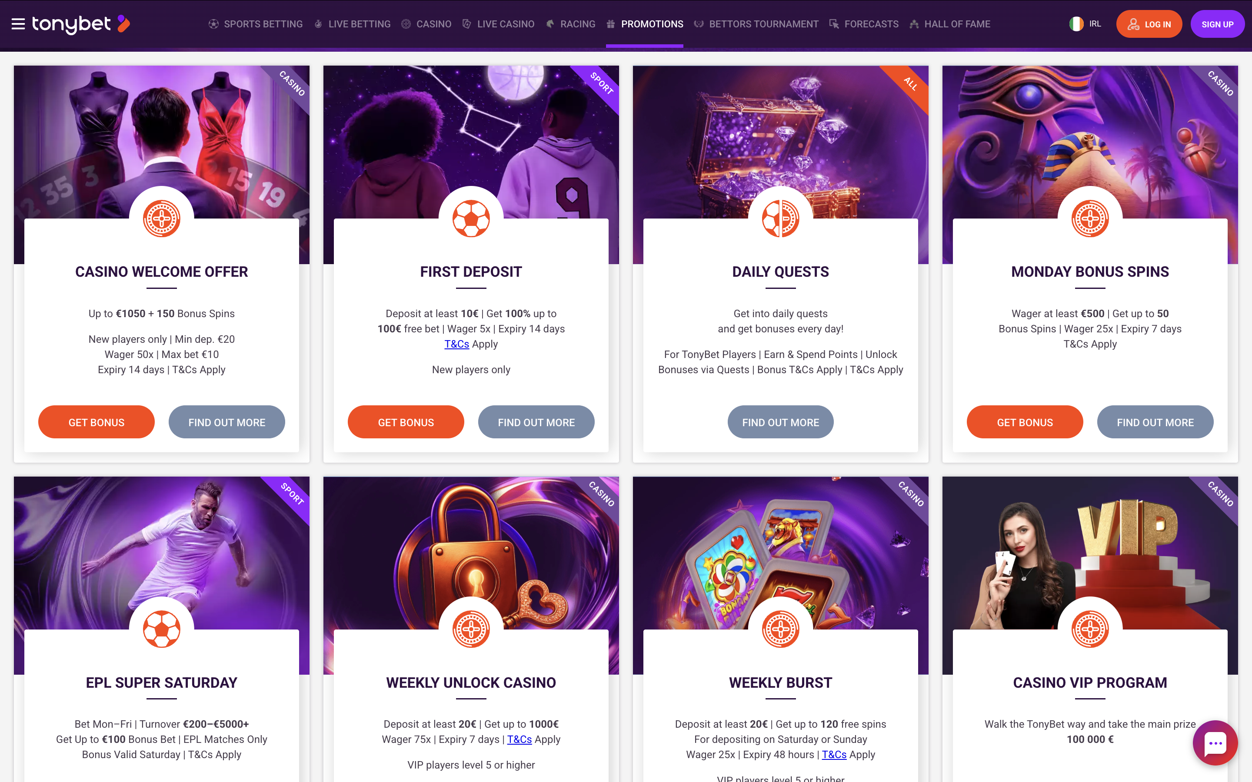
Task: Open the Hall of Fame page
Action: pos(950,24)
